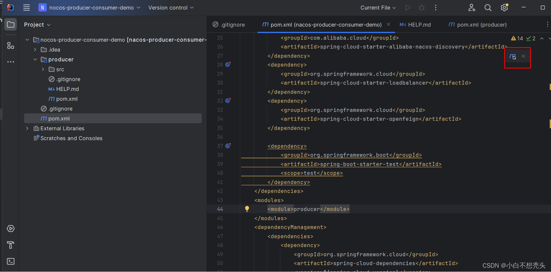Open the Version control dropdown
Screen dimensions: 551x272
(171, 8)
